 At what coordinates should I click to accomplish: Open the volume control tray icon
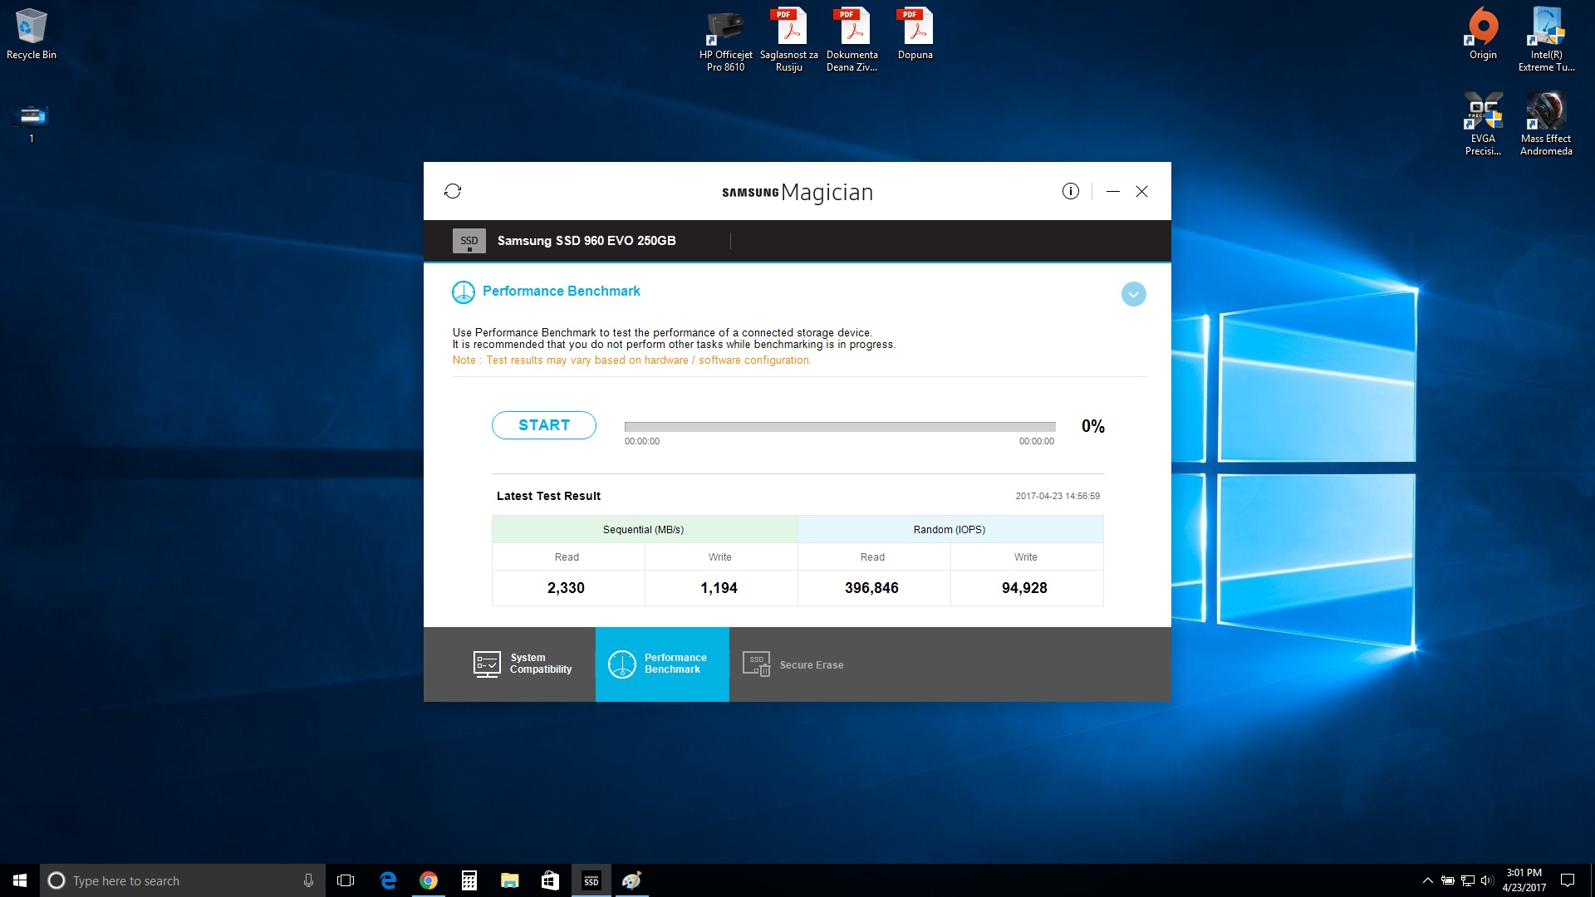click(x=1487, y=880)
